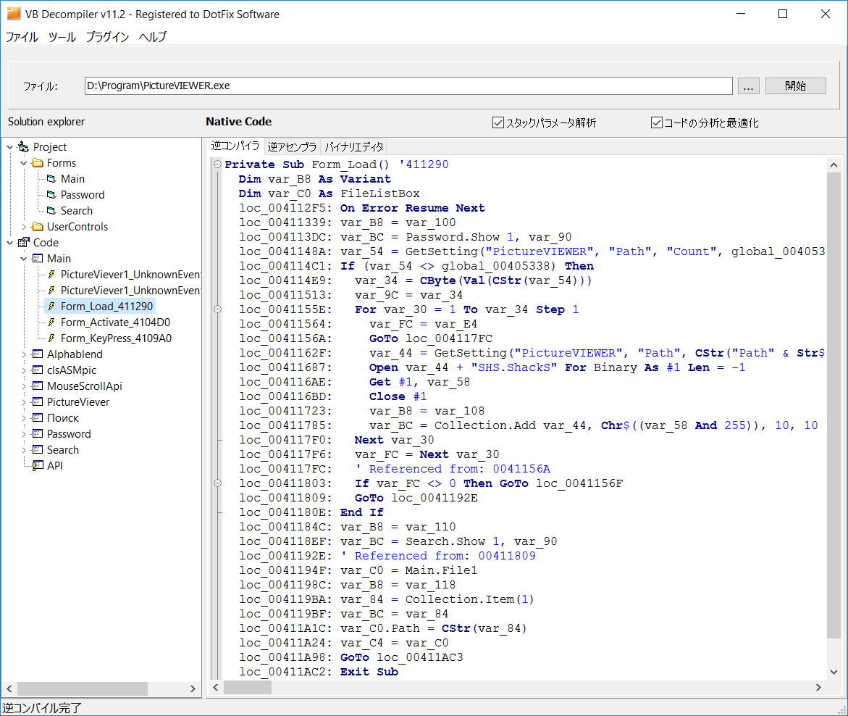Click the Forms folder icon
848x716 pixels.
pos(38,163)
